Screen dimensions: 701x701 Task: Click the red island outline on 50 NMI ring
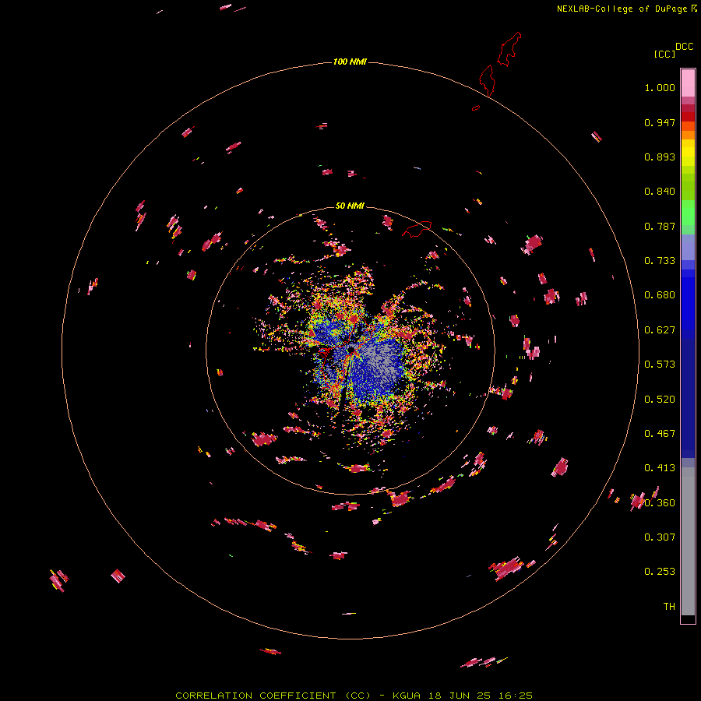(417, 229)
